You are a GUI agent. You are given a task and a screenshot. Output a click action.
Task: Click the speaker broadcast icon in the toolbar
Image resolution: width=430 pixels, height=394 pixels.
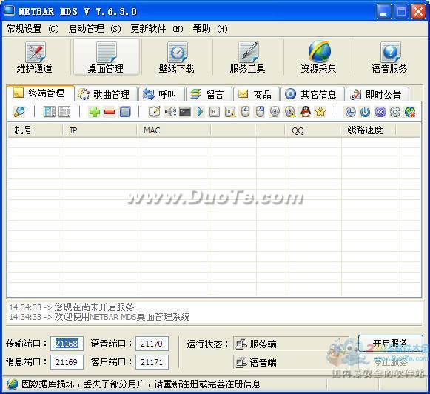(170, 112)
